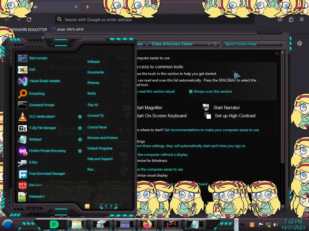Click Control Panel scrollbar down arrow
This screenshot has width=309, height=231.
(x=282, y=207)
